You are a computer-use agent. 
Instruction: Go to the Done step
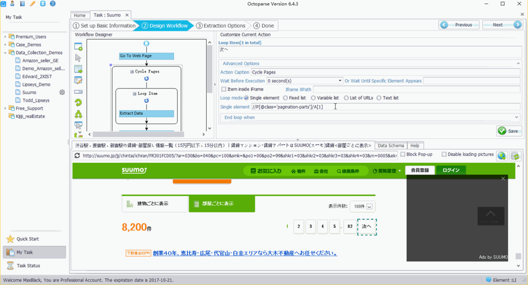263,26
